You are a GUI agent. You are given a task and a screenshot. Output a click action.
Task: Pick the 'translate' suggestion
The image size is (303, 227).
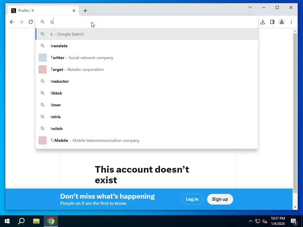pyautogui.click(x=147, y=46)
